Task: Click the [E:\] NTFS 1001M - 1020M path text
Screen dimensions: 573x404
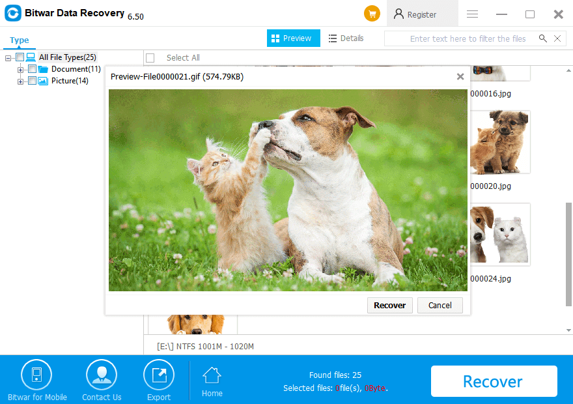Action: coord(205,346)
